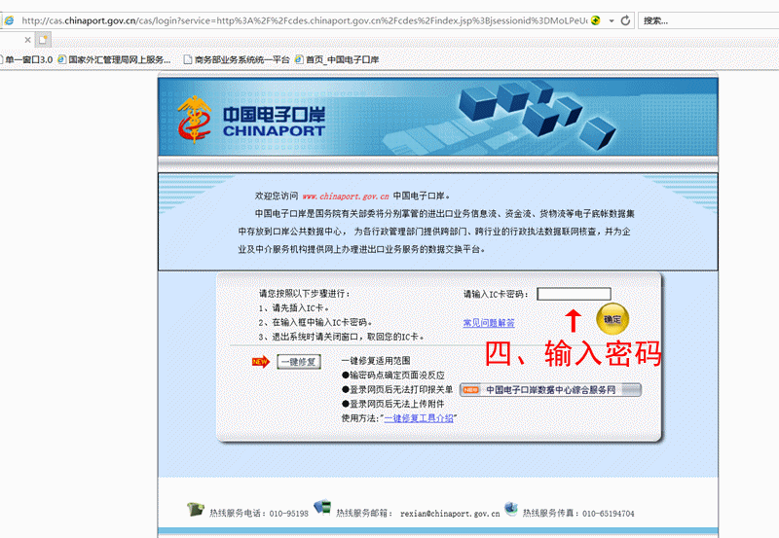This screenshot has height=538, width=779.
Task: Click the browser refresh icon
Action: (625, 20)
